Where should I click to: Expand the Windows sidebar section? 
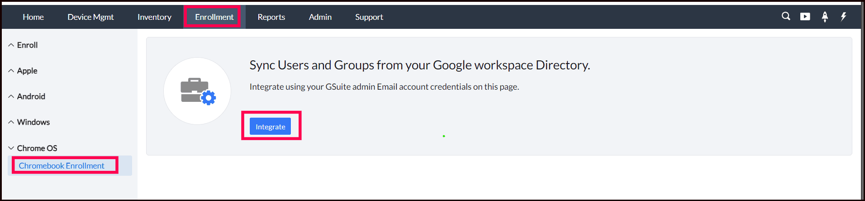[x=29, y=122]
